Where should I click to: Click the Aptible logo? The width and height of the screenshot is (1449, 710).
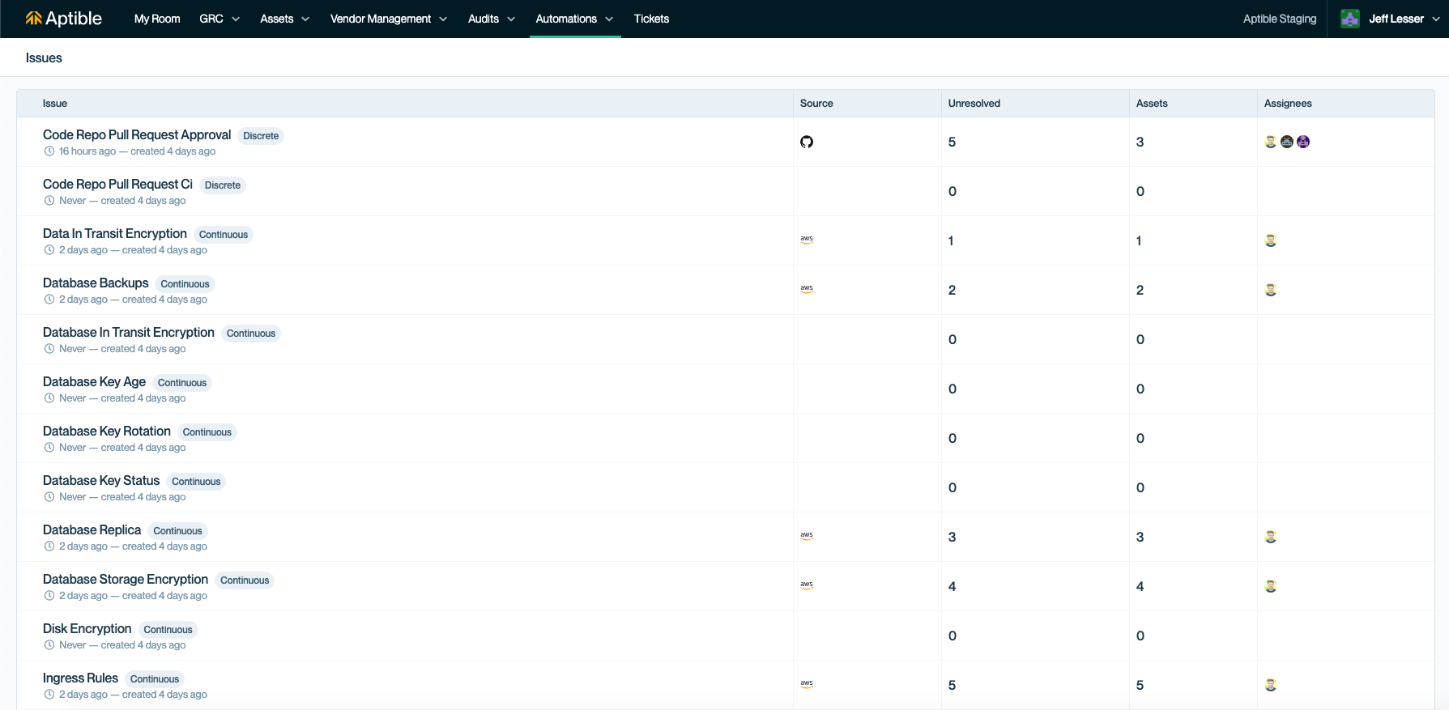coord(64,19)
